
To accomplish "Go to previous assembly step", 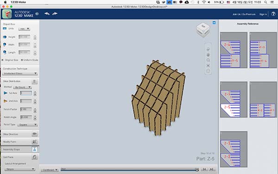I will coord(204,169).
